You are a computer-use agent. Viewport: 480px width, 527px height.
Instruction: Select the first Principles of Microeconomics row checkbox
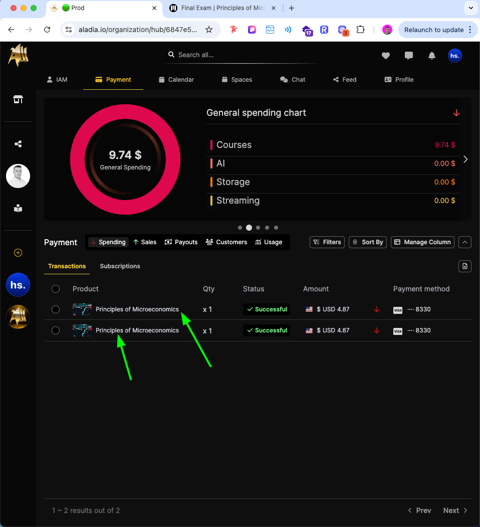point(56,309)
